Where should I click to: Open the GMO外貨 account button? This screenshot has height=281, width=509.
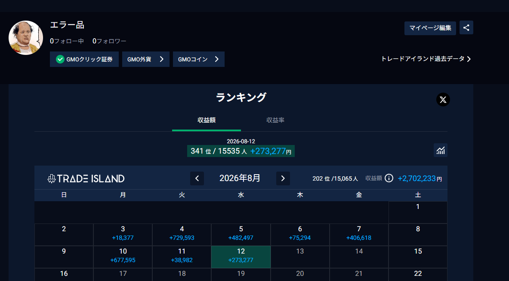pos(146,59)
